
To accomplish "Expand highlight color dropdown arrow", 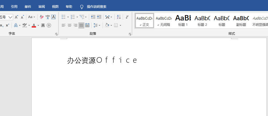I will [29, 26].
